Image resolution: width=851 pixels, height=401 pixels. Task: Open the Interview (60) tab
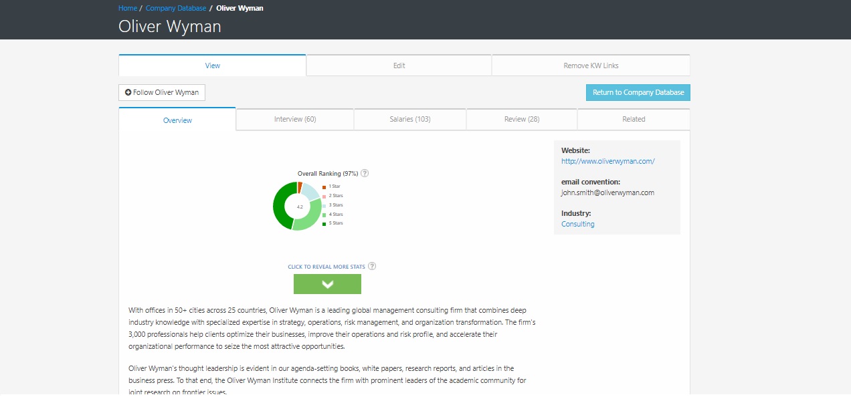(x=294, y=119)
